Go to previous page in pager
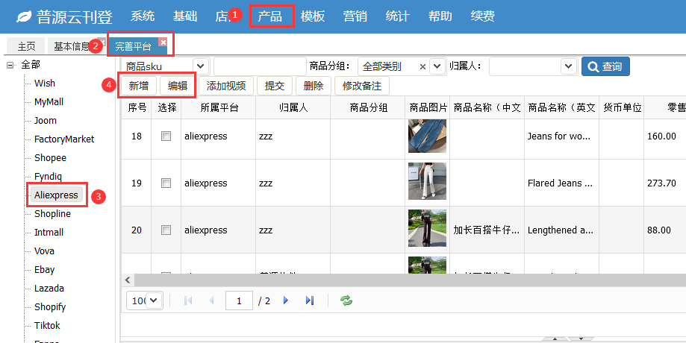The width and height of the screenshot is (686, 343). coord(212,300)
